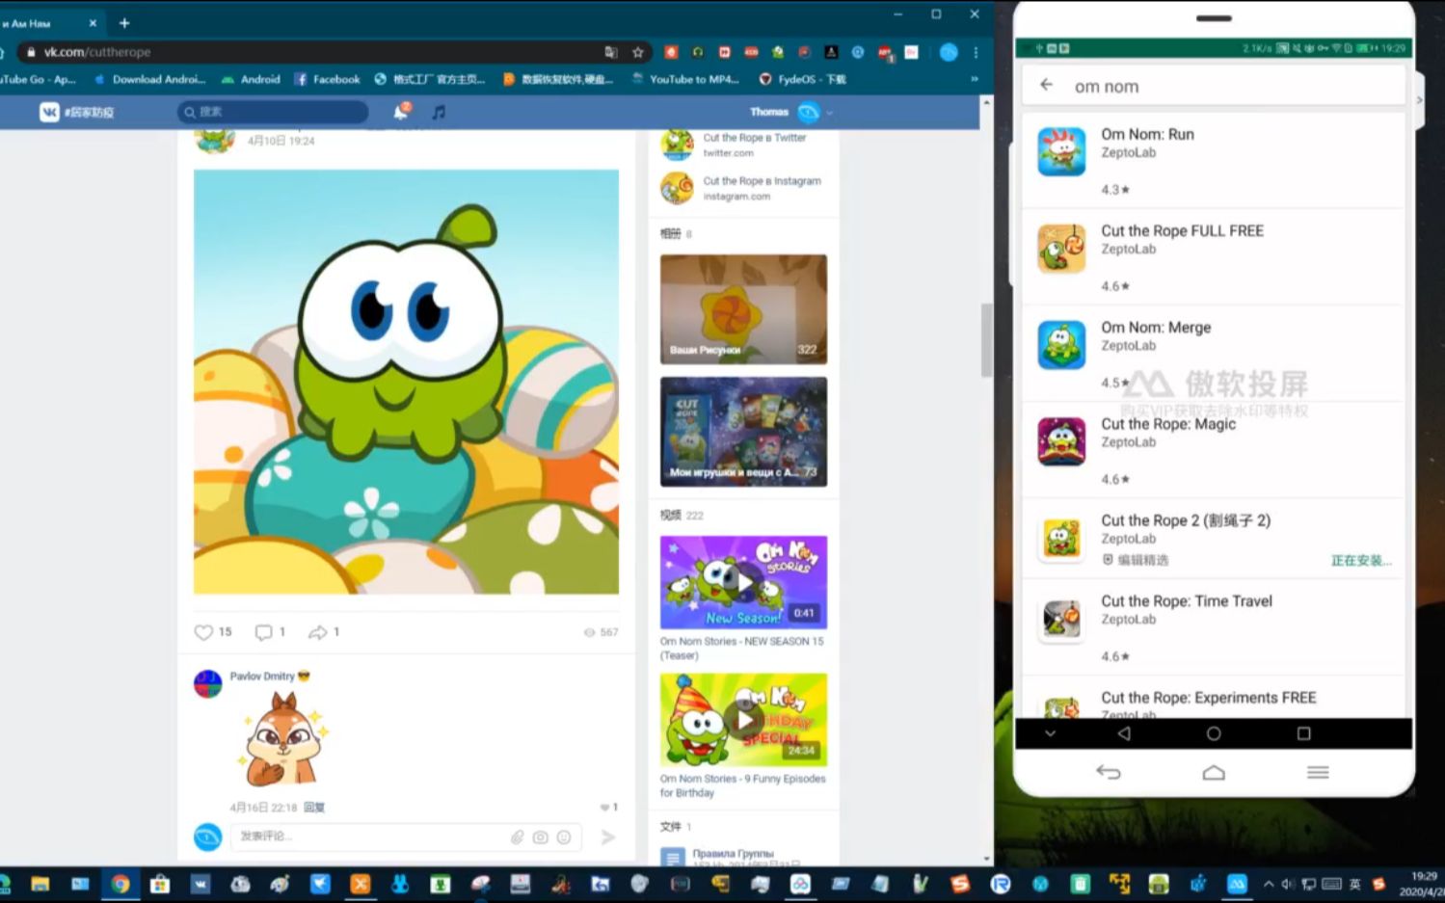Image resolution: width=1445 pixels, height=903 pixels.
Task: Open the Om Nom Easter image
Action: tap(406, 382)
